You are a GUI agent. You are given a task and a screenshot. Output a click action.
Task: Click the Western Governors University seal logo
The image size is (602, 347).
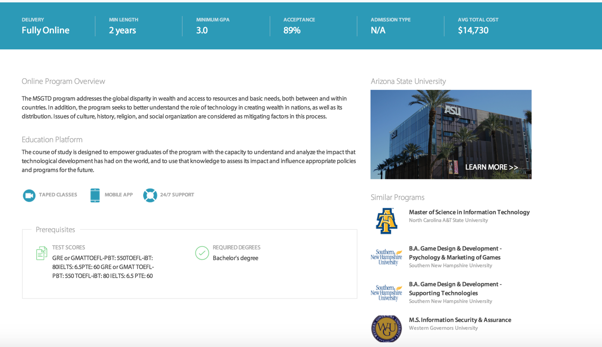[386, 329]
